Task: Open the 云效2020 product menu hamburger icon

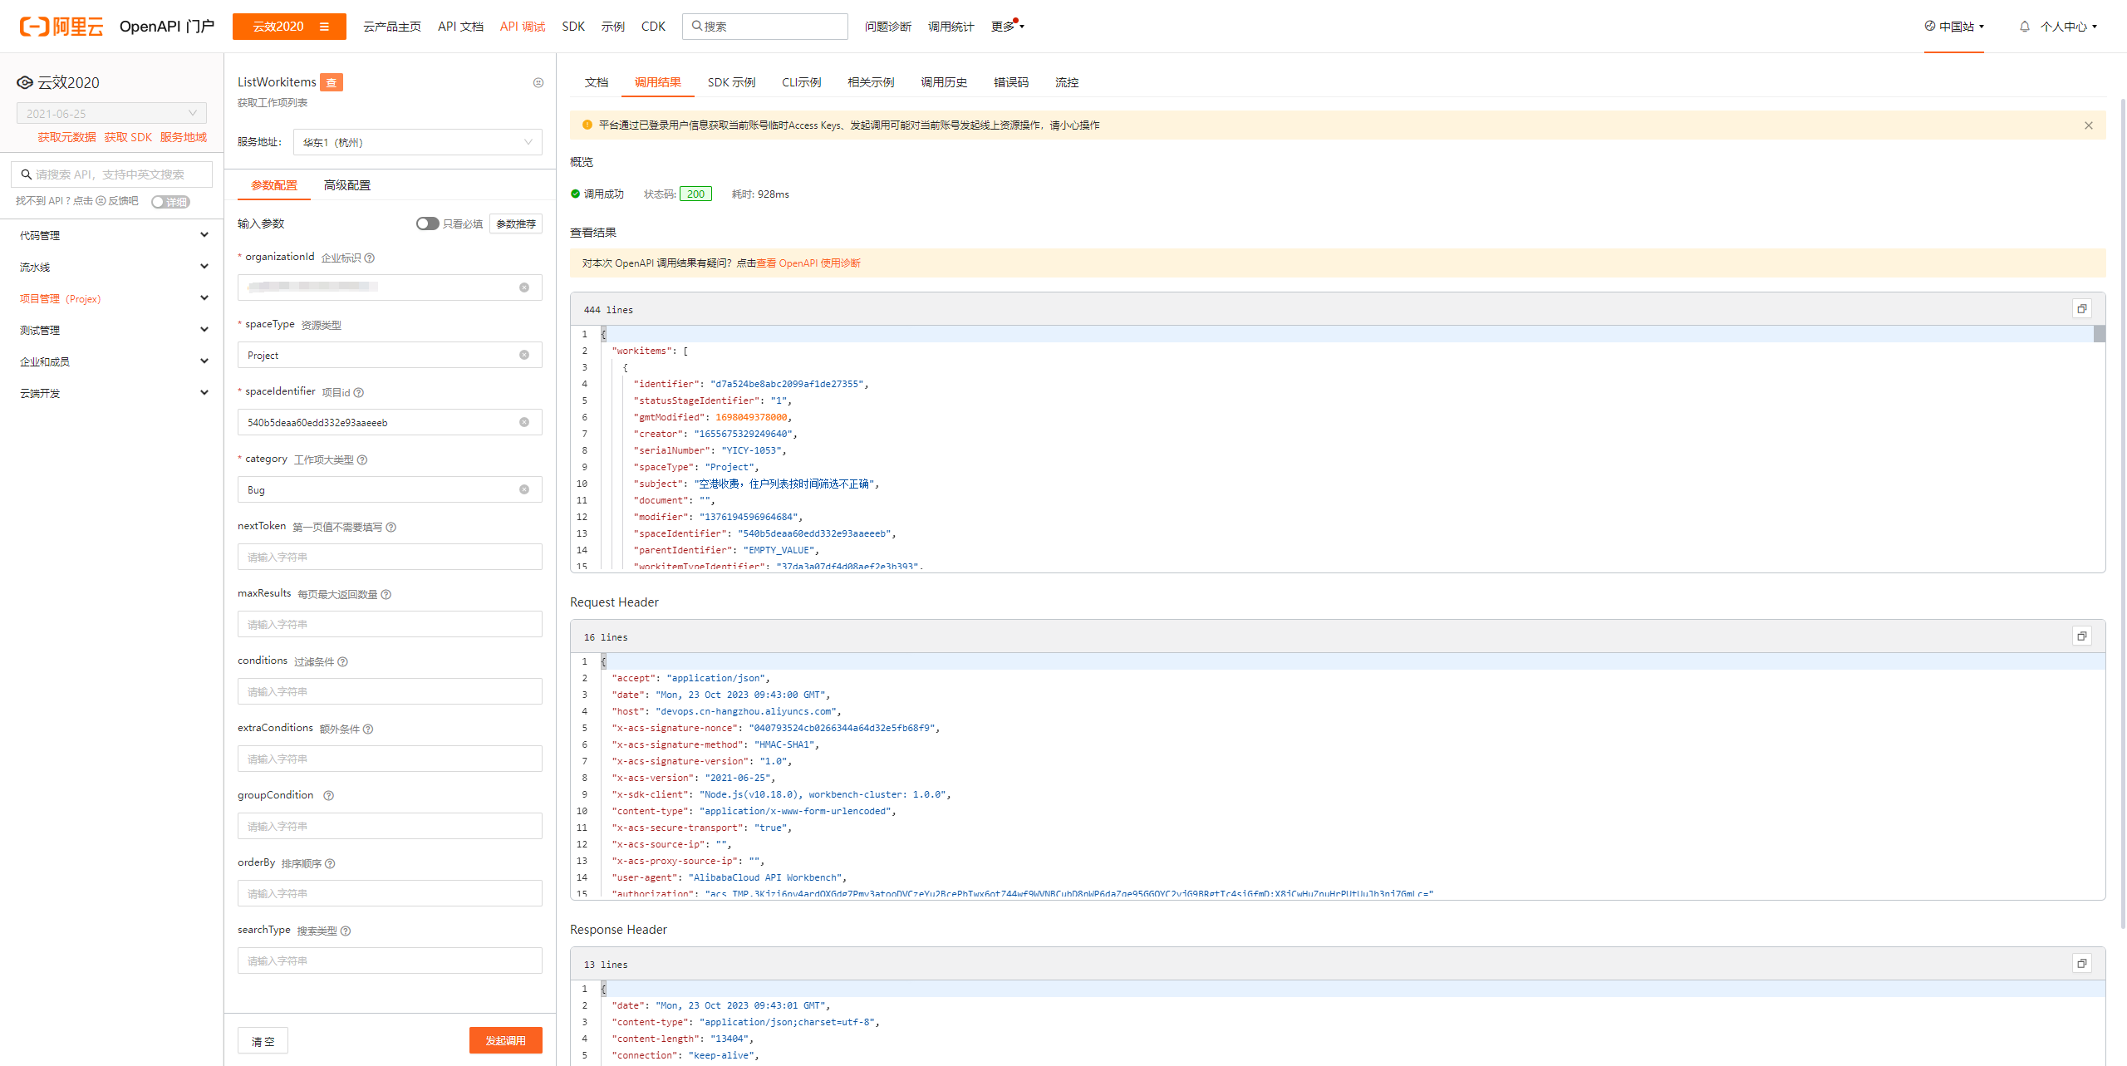Action: pyautogui.click(x=324, y=27)
